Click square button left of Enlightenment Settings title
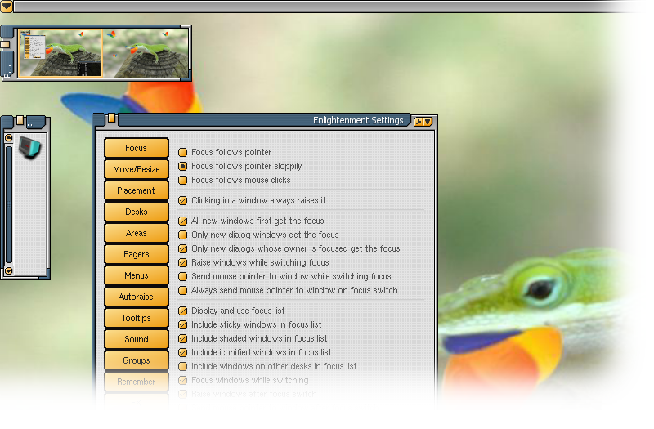Image resolution: width=654 pixels, height=429 pixels. pos(111,118)
